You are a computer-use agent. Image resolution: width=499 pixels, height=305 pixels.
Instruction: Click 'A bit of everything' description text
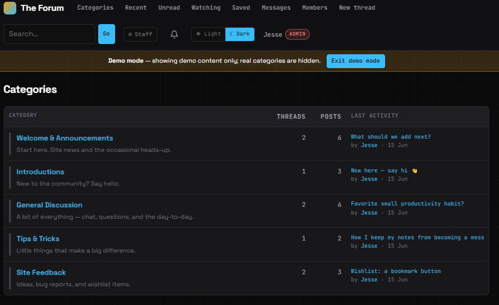pyautogui.click(x=105, y=217)
